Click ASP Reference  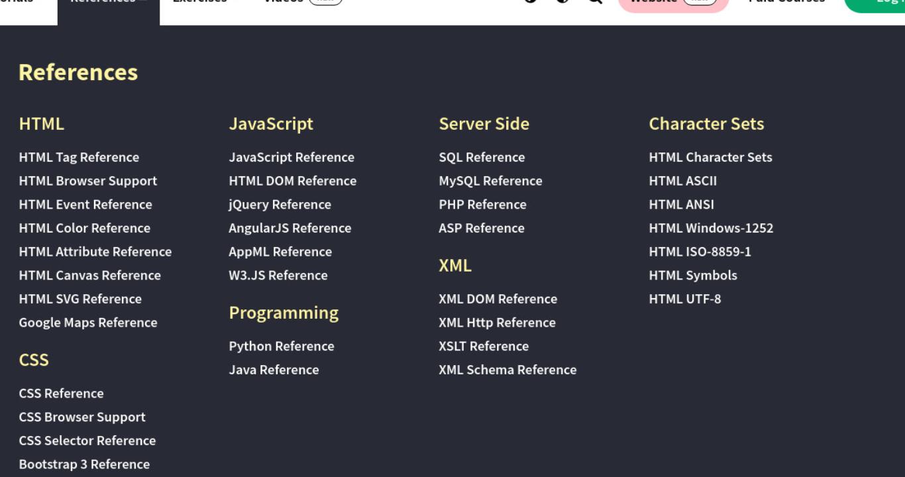(x=482, y=228)
